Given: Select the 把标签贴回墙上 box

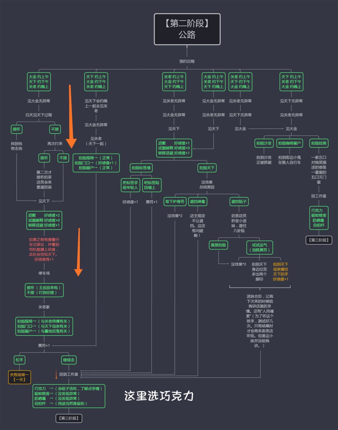Looking at the screenshot, I should pos(152,185).
